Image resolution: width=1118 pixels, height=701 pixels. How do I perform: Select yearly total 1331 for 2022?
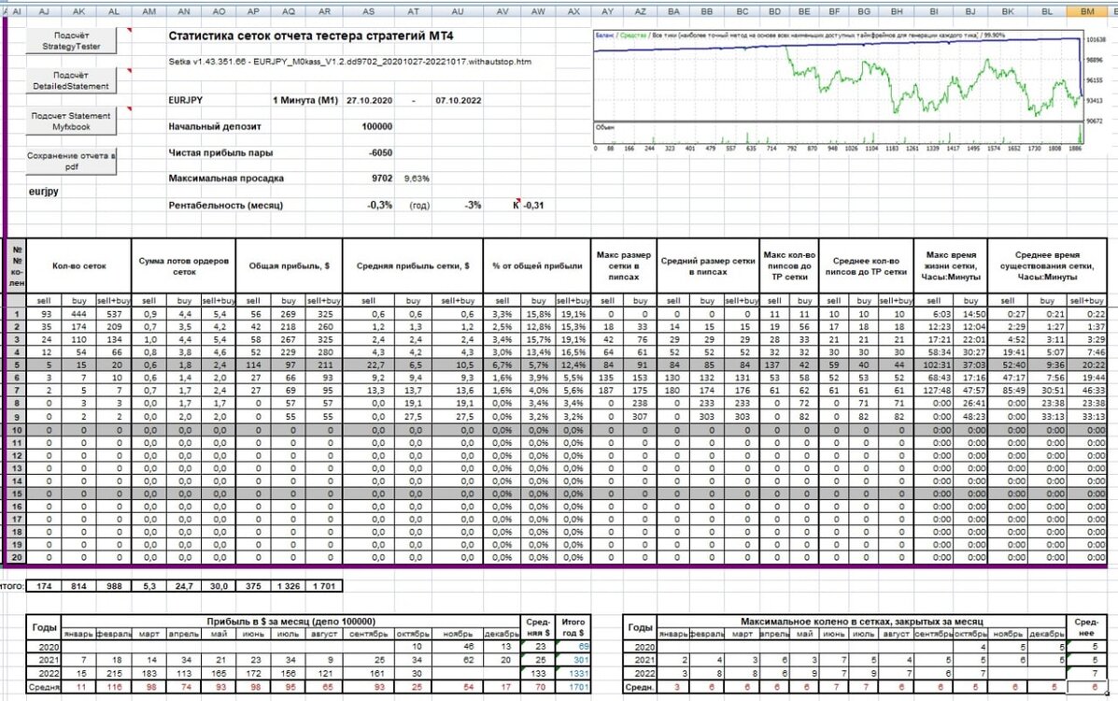(573, 673)
